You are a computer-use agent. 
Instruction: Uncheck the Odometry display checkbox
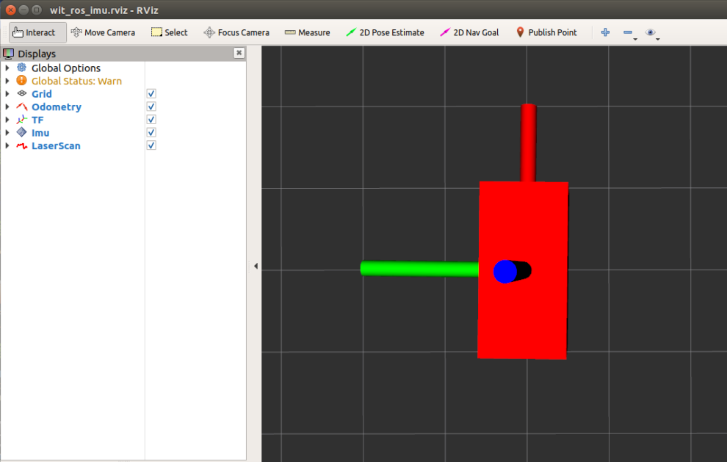151,107
